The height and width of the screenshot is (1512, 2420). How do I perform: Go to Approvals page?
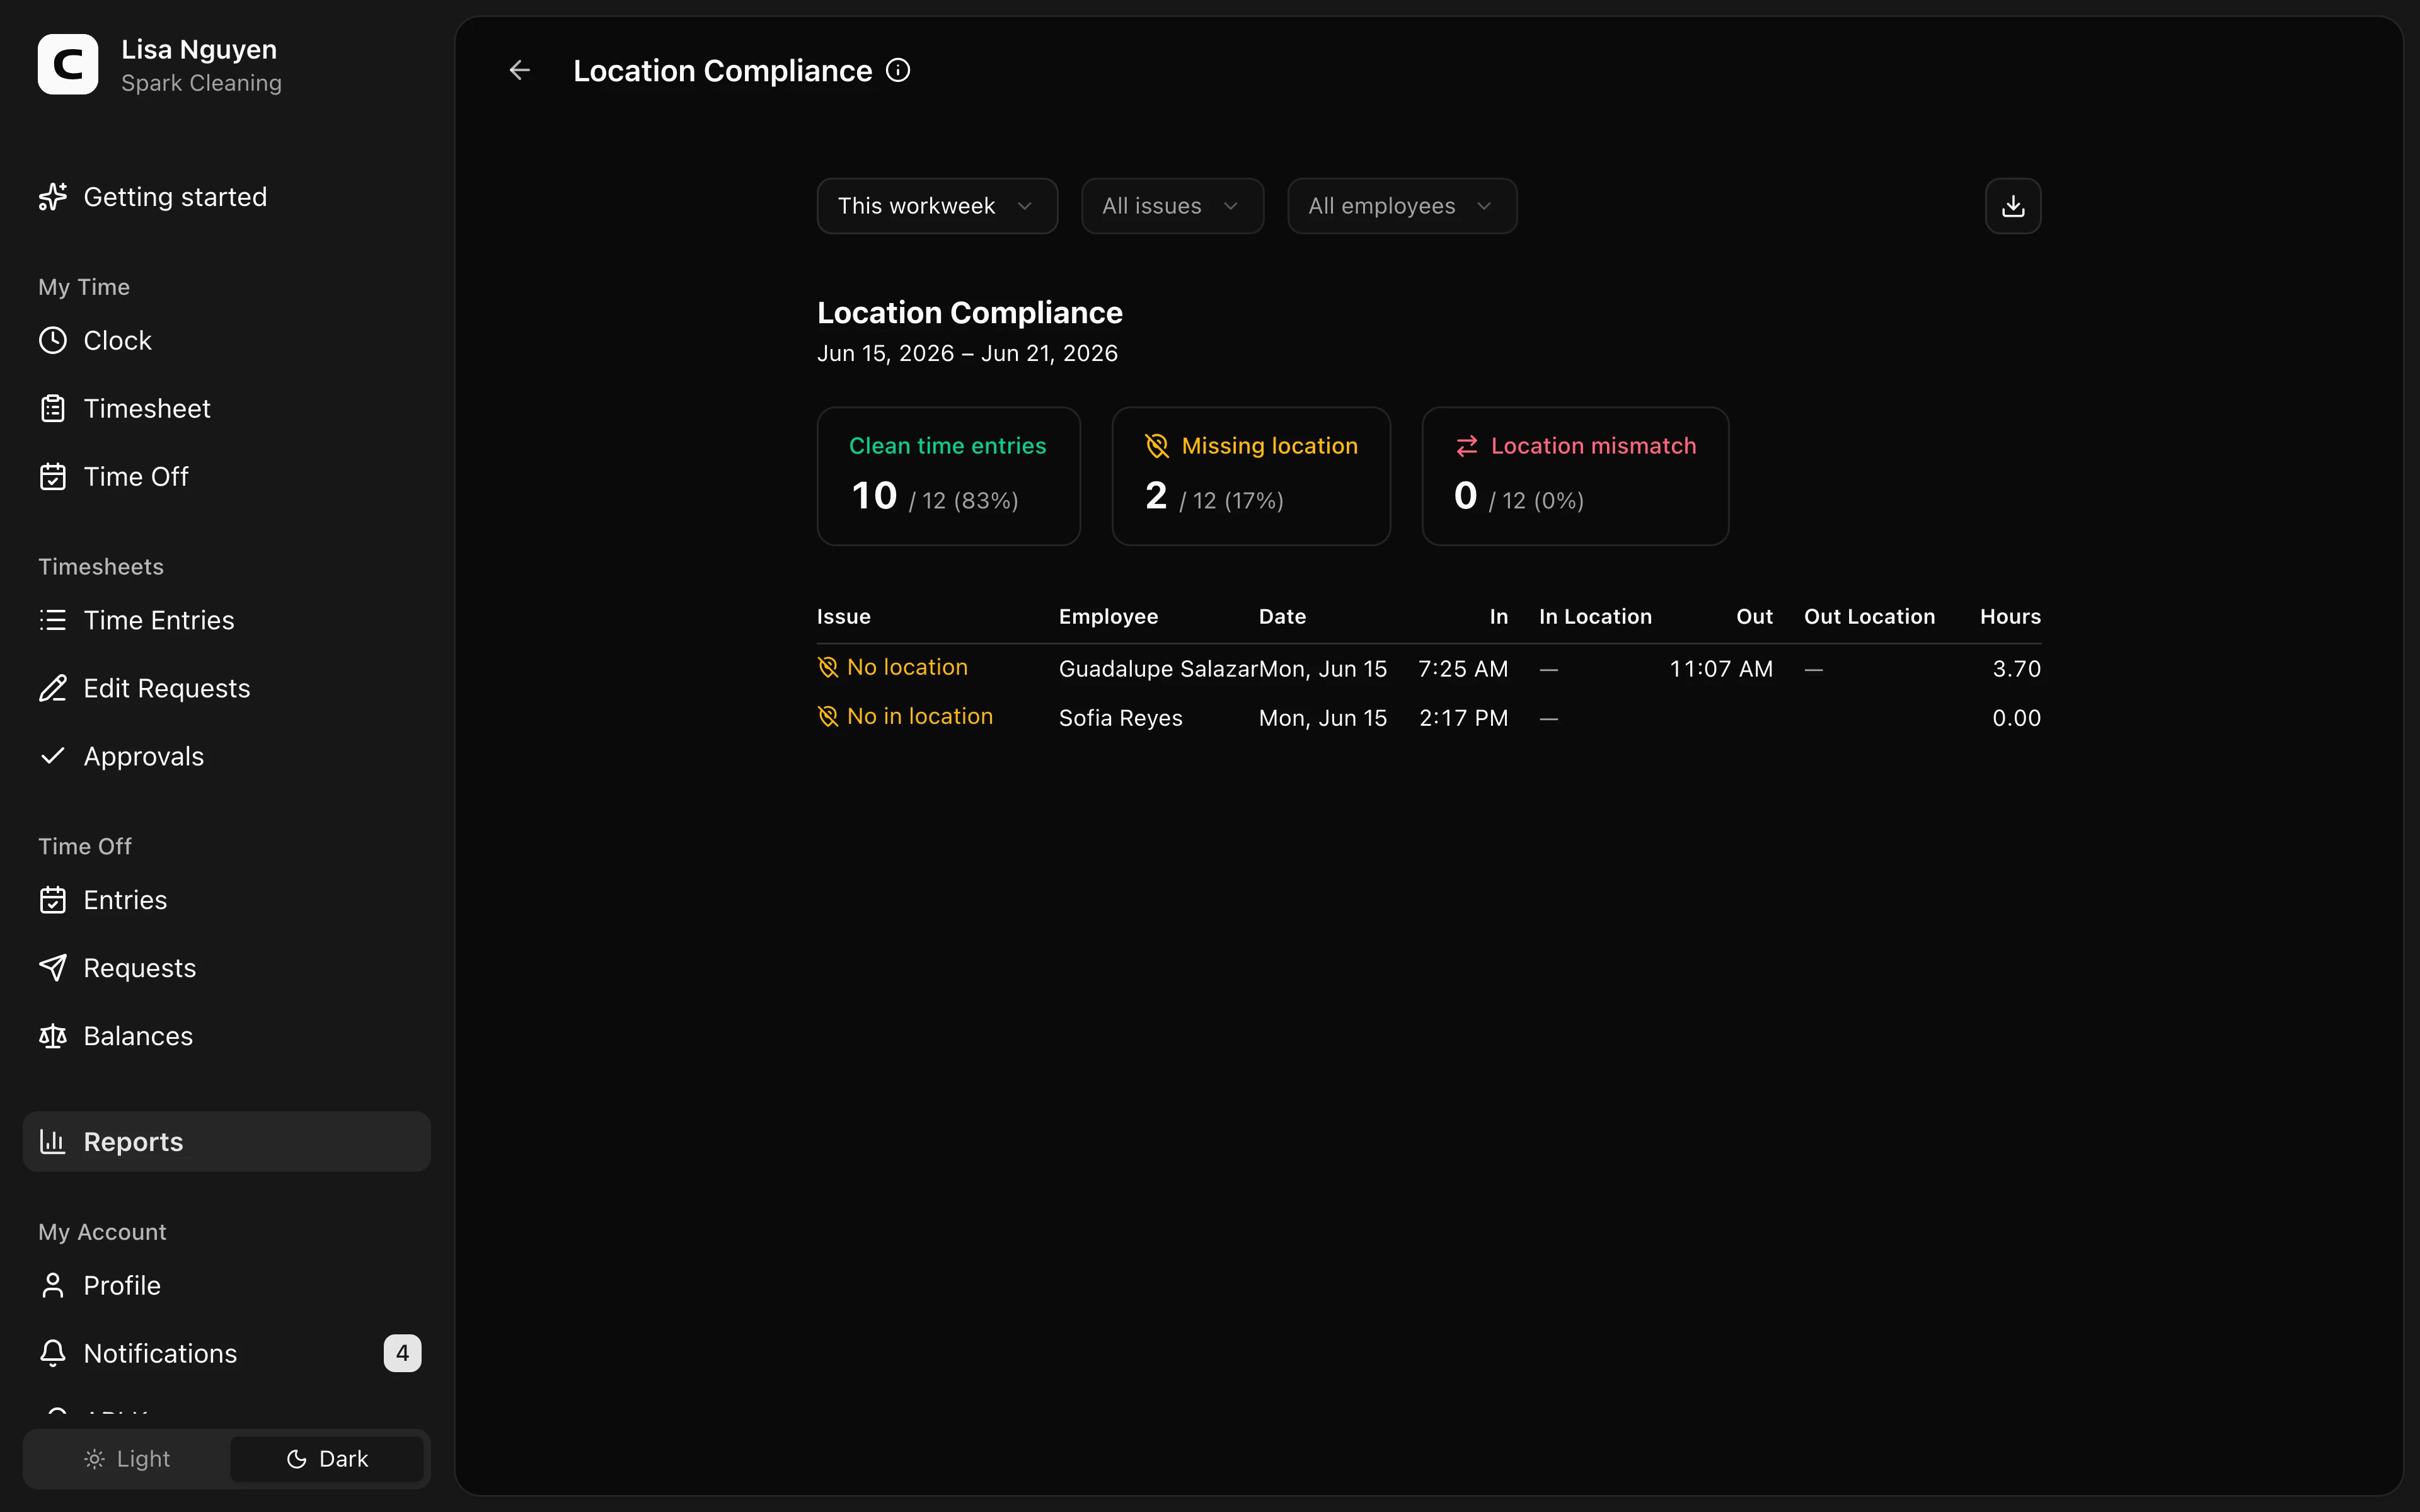point(227,756)
